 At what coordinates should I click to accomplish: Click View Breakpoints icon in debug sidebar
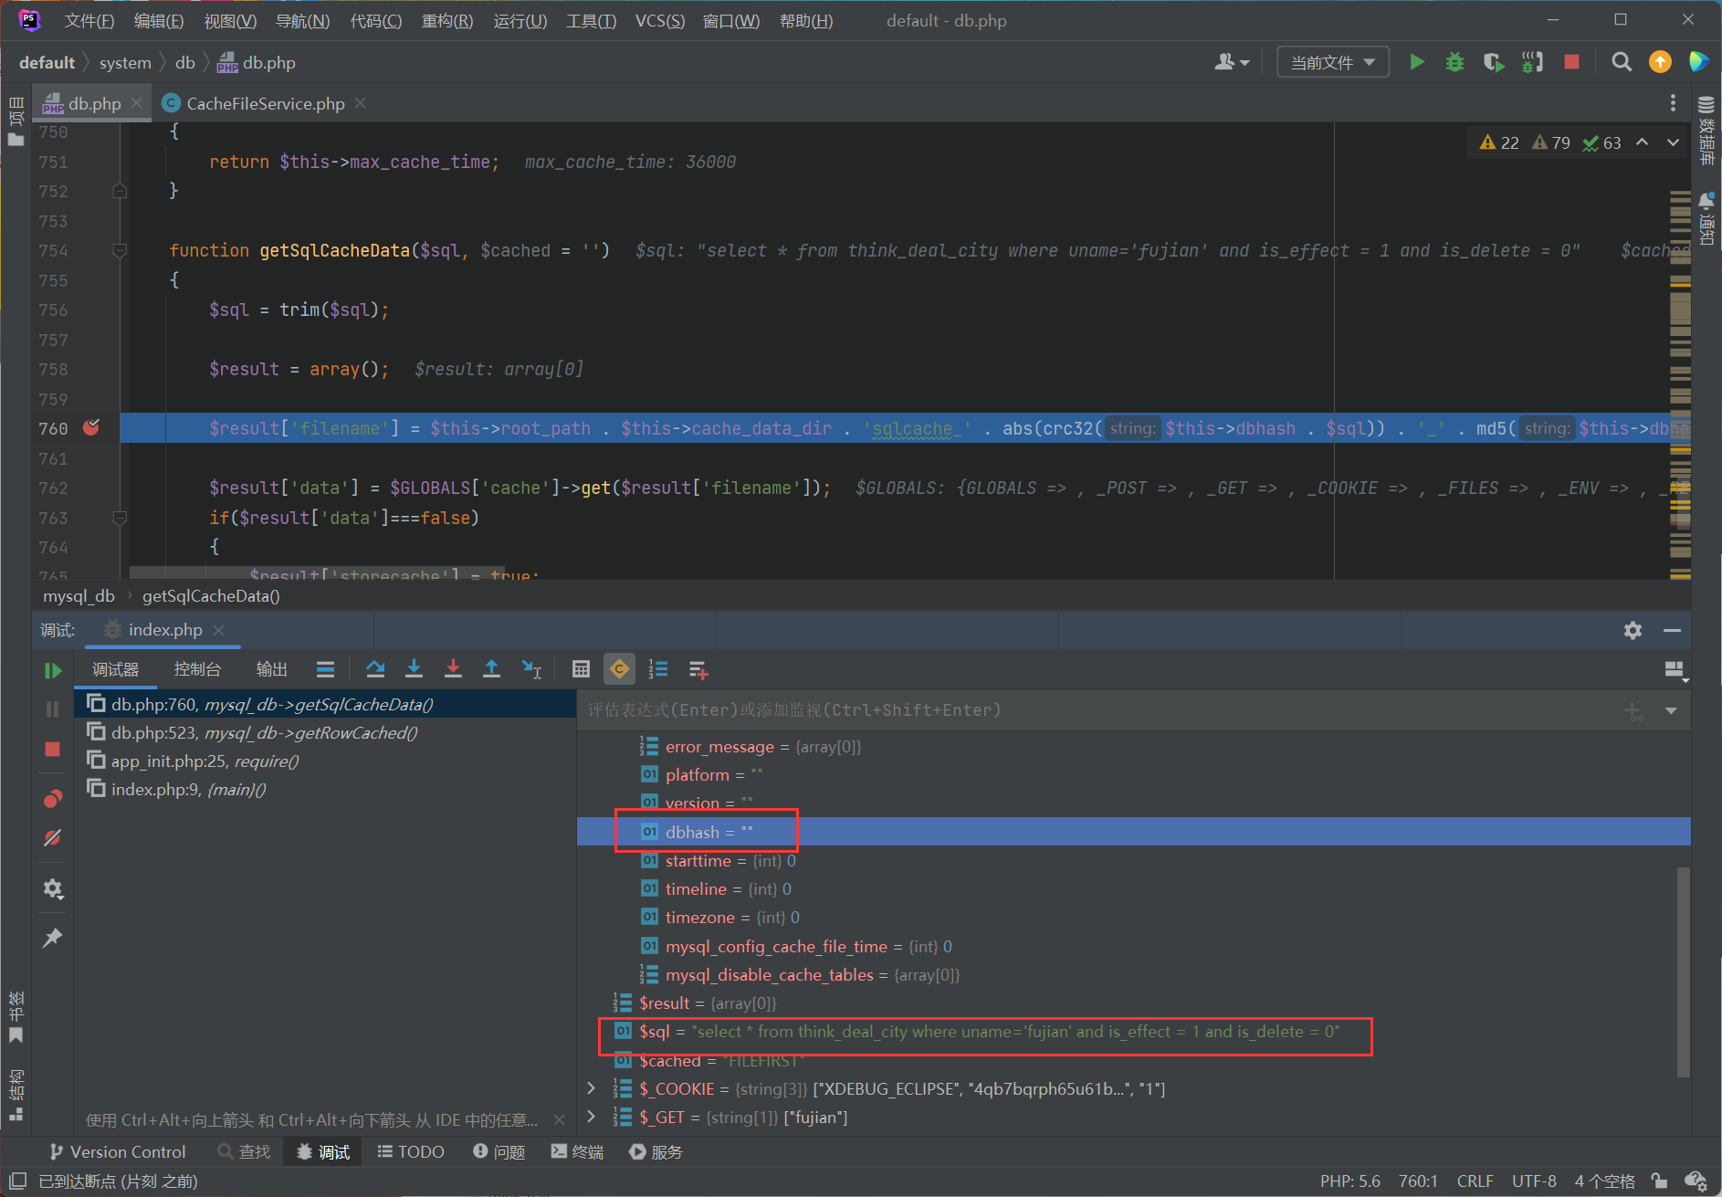pyautogui.click(x=53, y=800)
